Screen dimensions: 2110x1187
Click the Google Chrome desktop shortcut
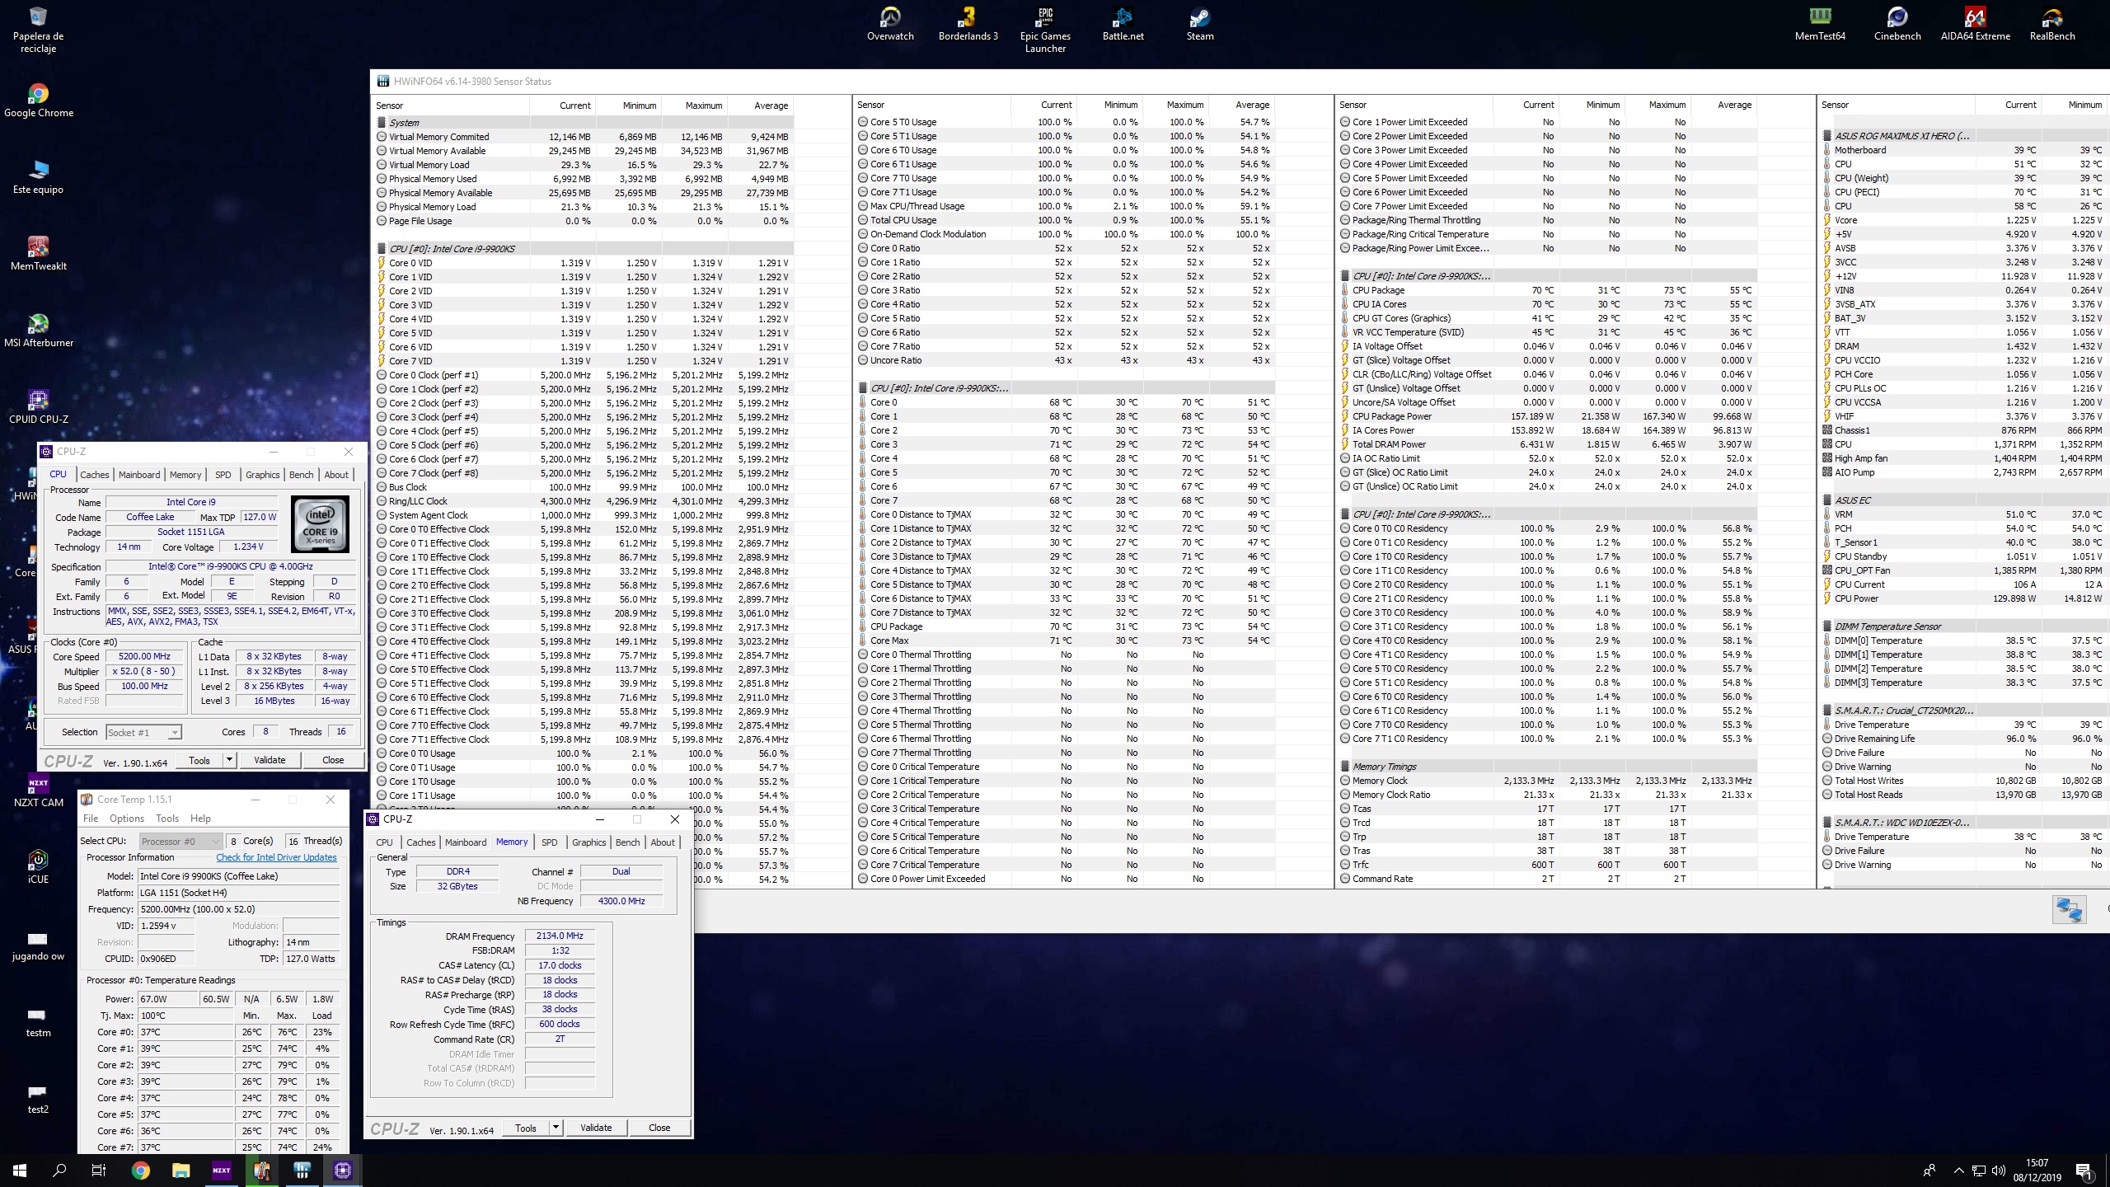pos(38,100)
